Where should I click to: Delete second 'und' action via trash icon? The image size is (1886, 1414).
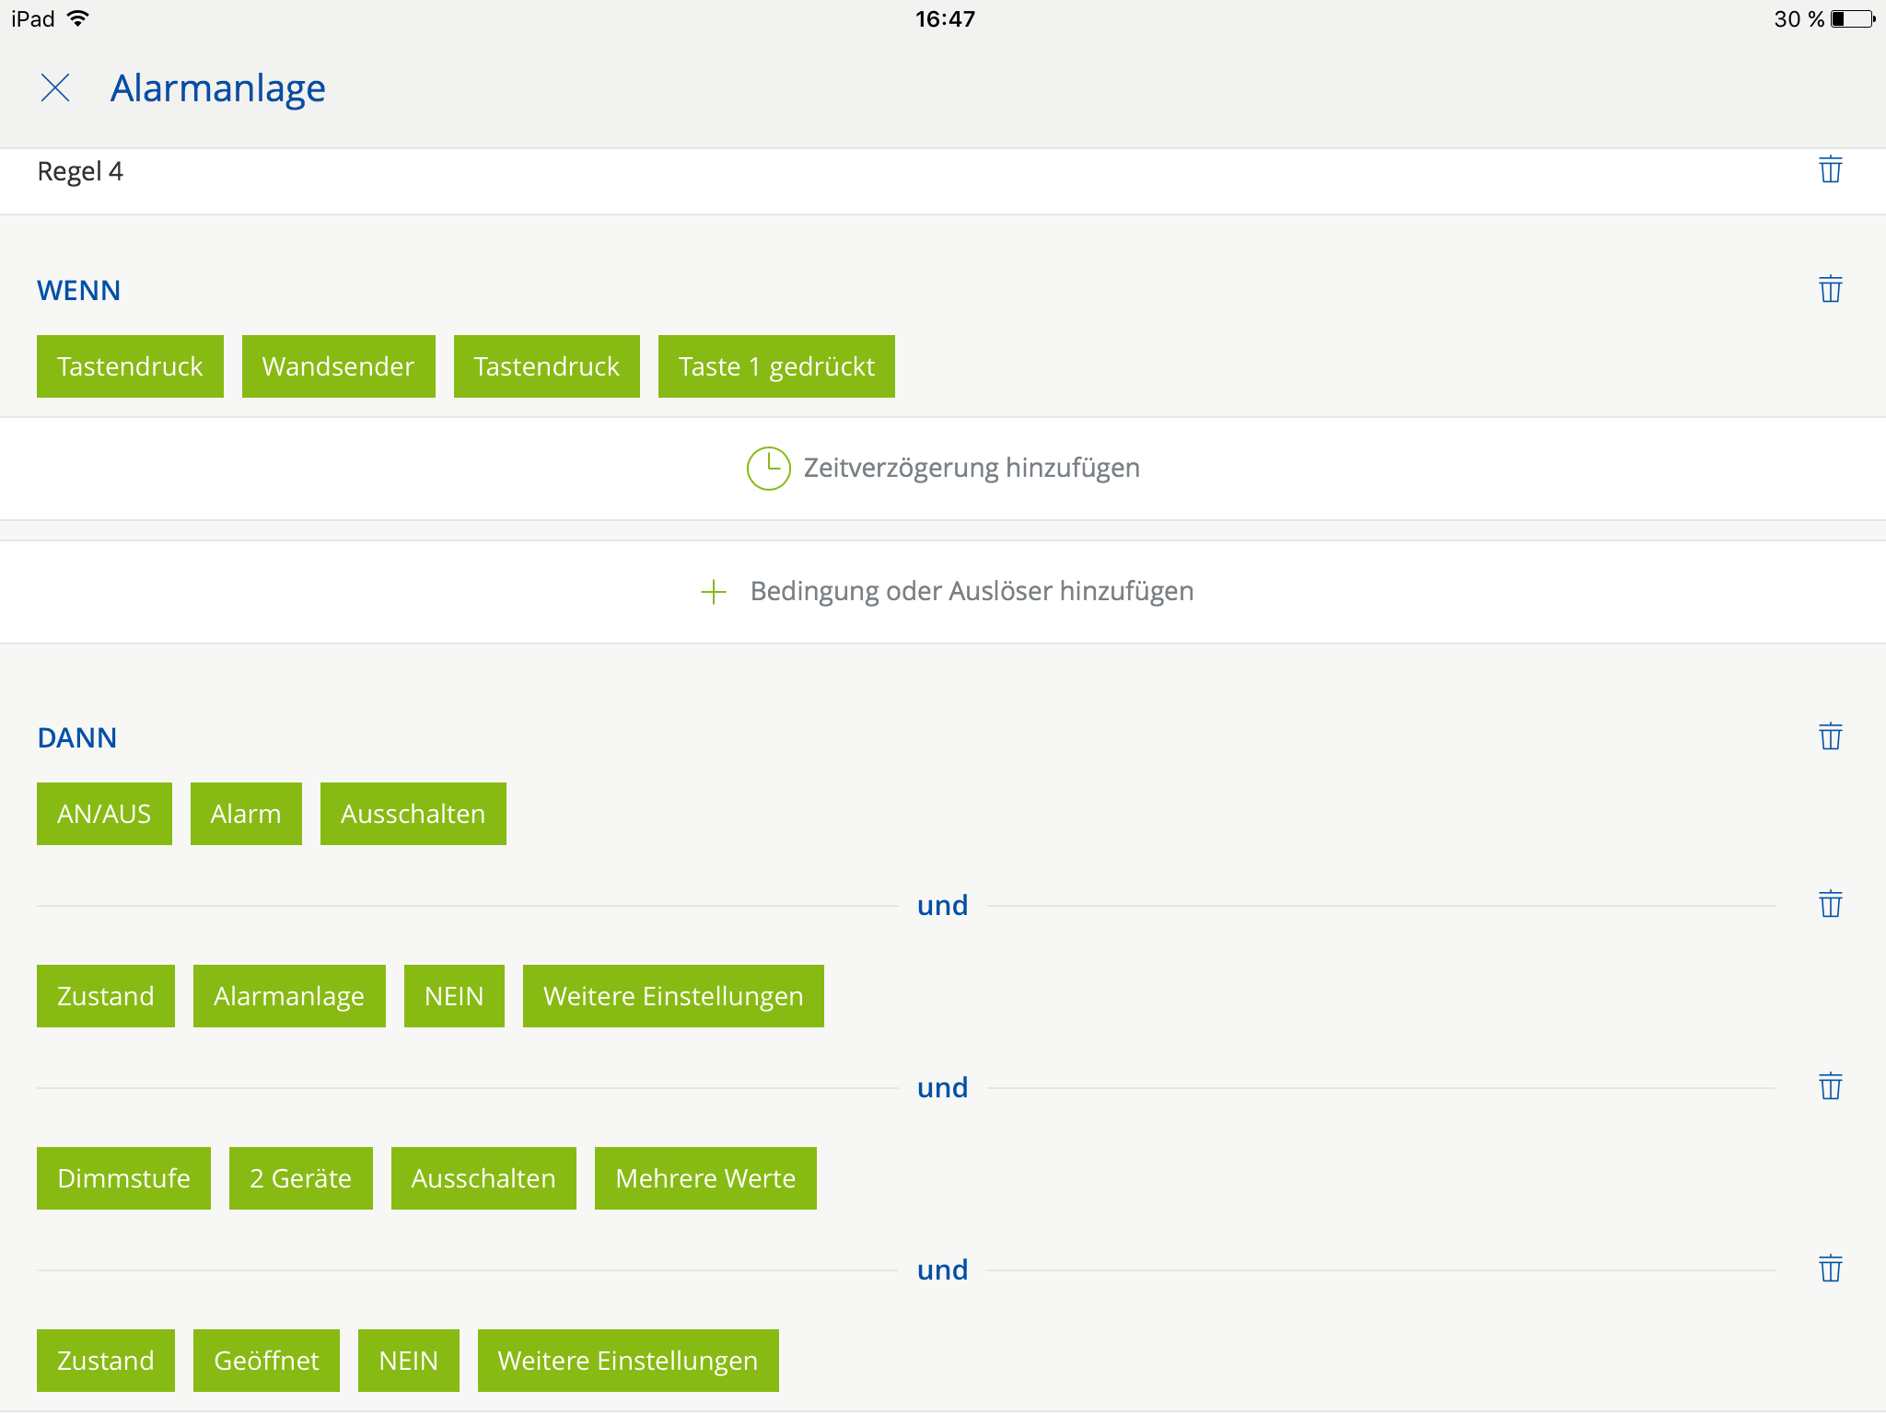[1830, 1087]
